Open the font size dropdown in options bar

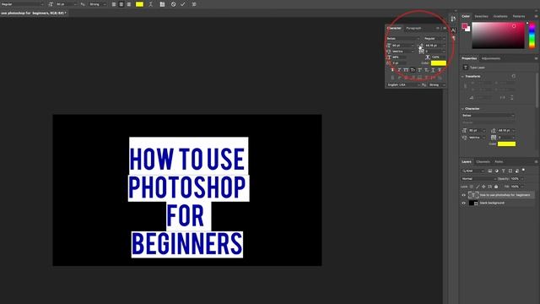pos(66,4)
